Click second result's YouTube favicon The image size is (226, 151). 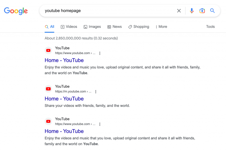(x=48, y=89)
